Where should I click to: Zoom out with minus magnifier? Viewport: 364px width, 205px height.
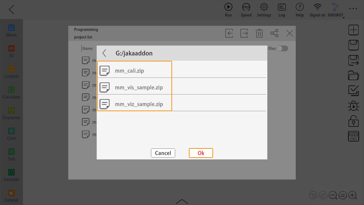pos(333,195)
